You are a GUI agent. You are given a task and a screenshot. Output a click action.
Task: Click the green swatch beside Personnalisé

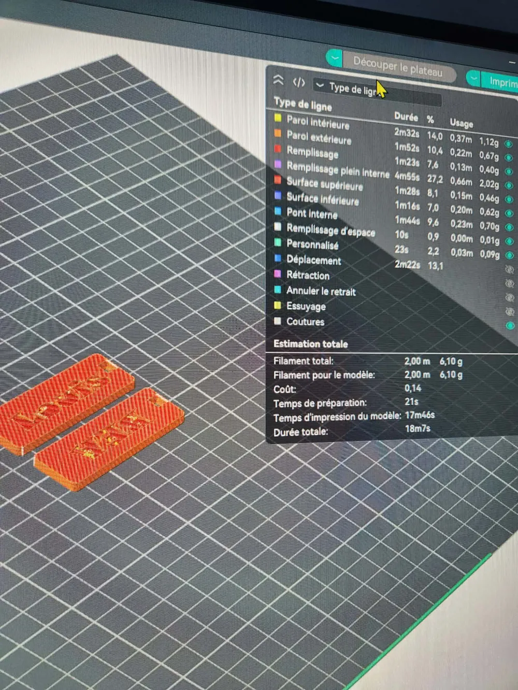tap(278, 242)
